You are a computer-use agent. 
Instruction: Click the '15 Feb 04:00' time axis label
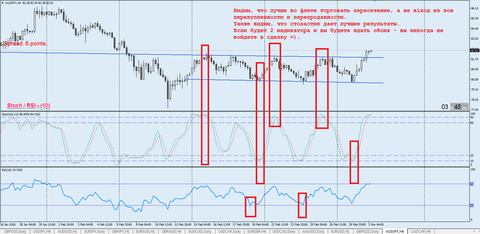tap(202, 225)
